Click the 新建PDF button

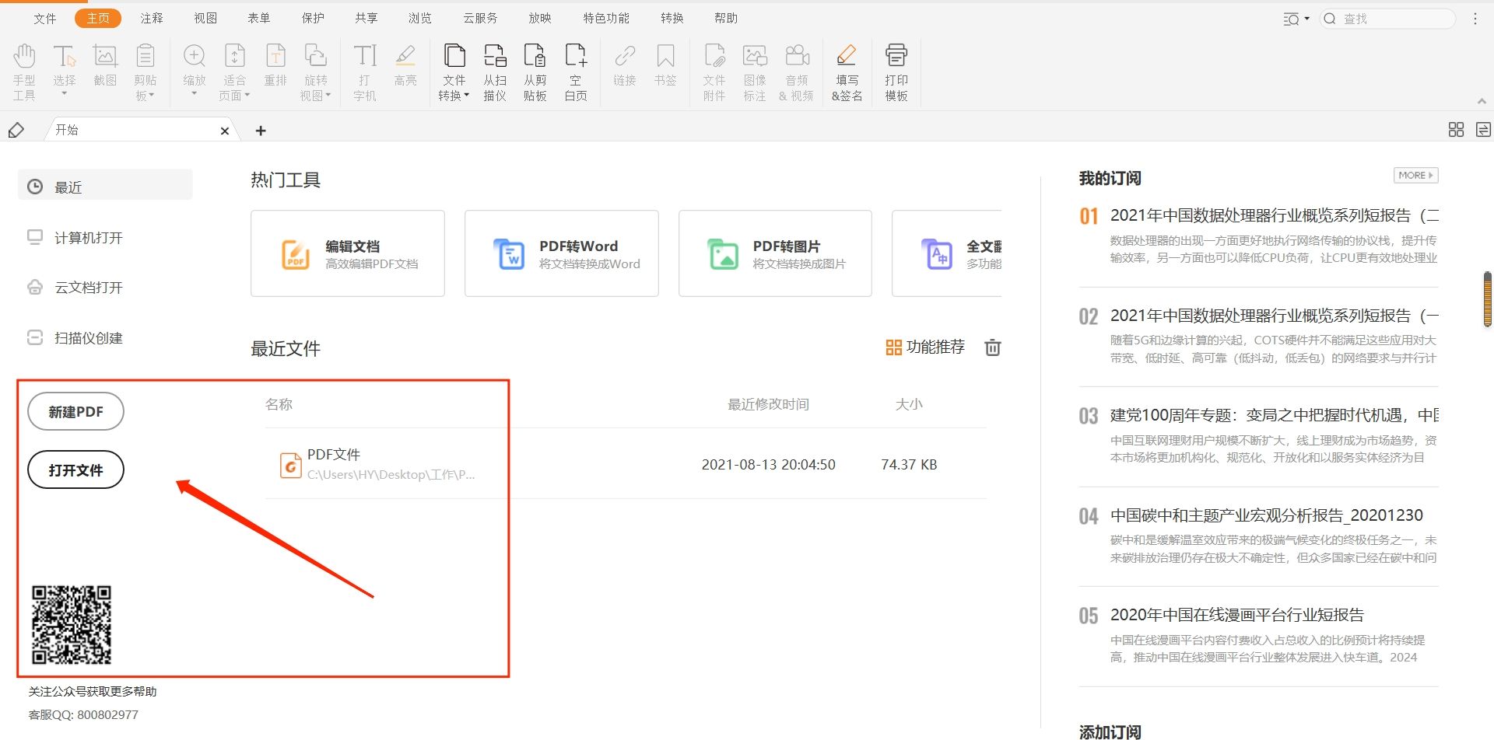pyautogui.click(x=75, y=411)
